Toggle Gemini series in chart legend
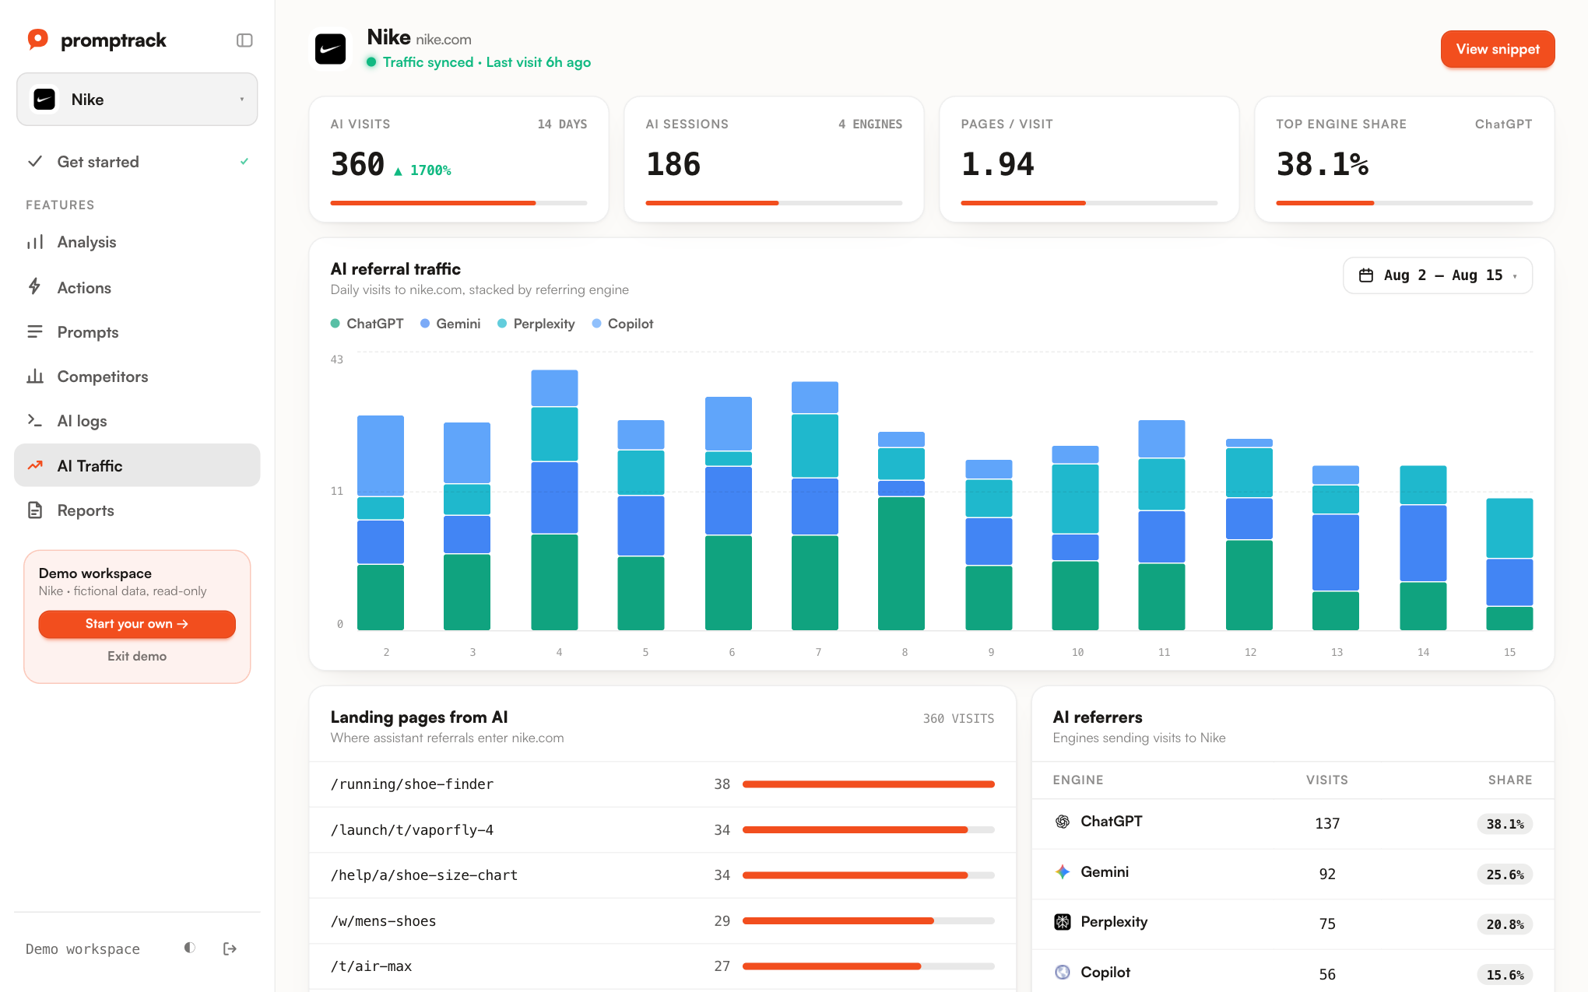The image size is (1588, 992). (x=450, y=324)
